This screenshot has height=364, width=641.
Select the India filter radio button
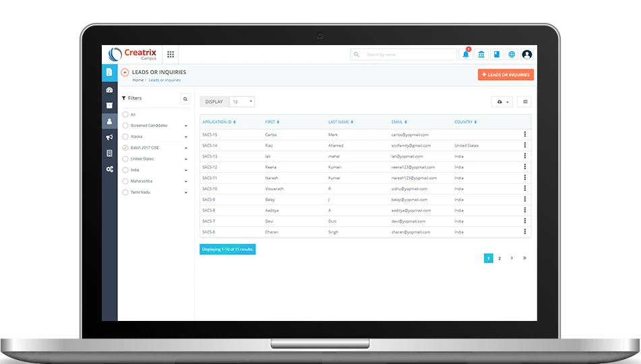coord(125,170)
